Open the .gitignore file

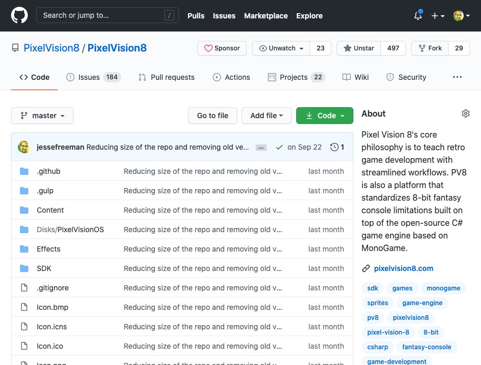point(53,288)
